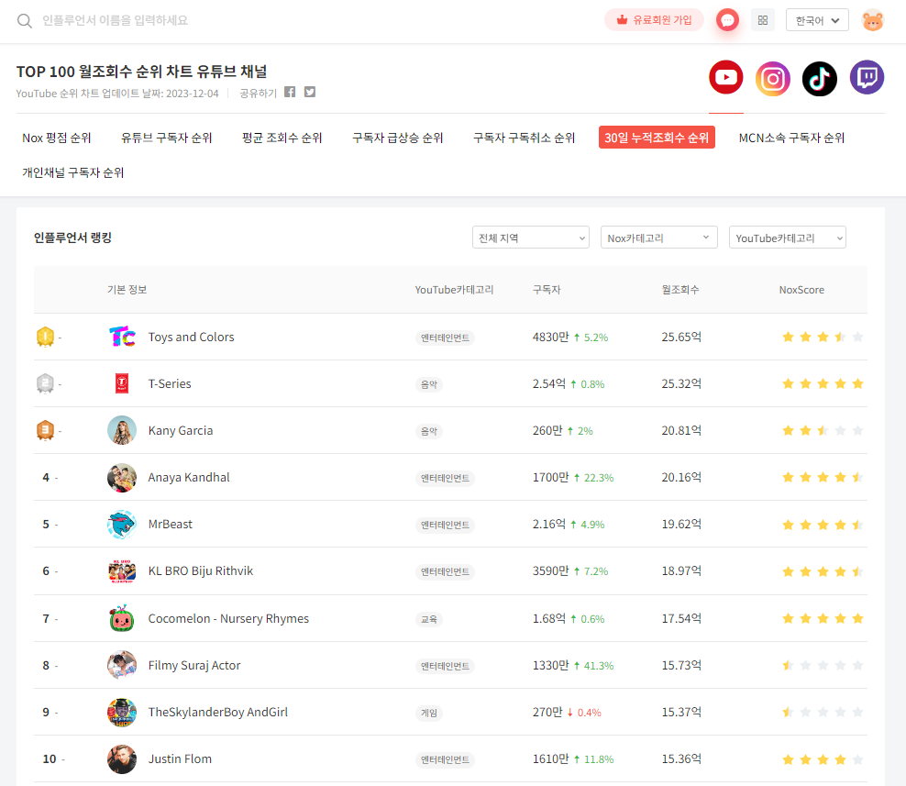Select the Instagram platform icon
The image size is (906, 786).
tap(773, 79)
